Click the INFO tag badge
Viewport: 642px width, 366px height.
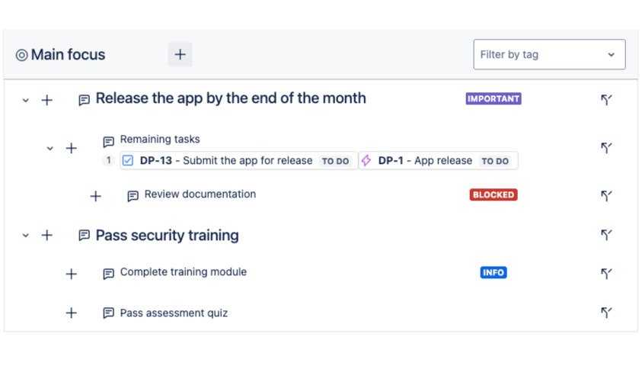click(x=493, y=272)
